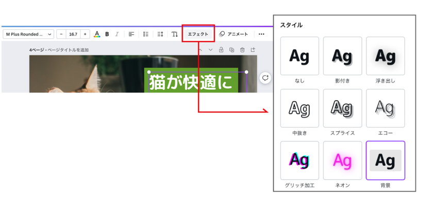
Task: Open the M Plus Rounded font dropdown
Action: [x=28, y=34]
